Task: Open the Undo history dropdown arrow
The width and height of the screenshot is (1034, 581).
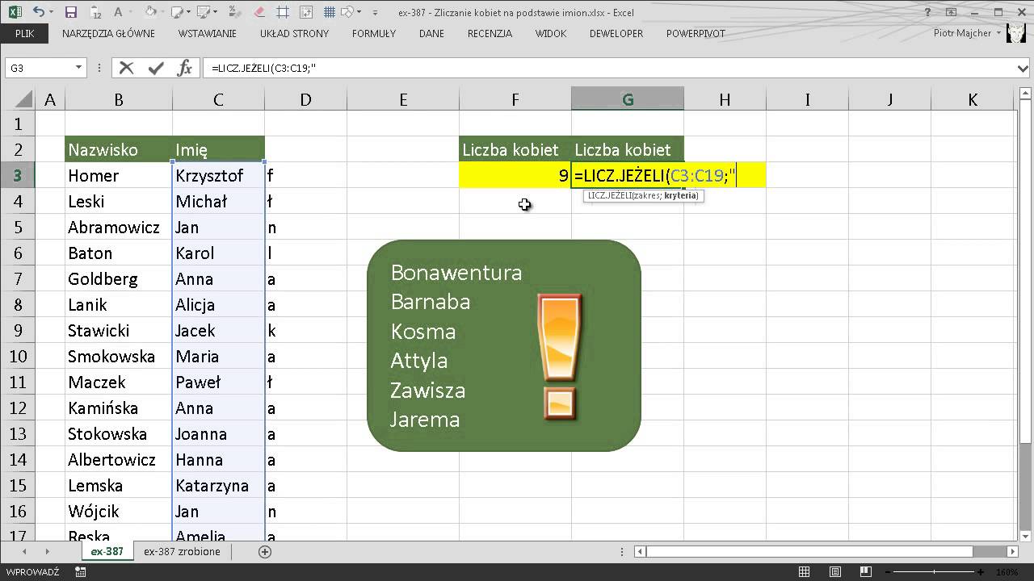Action: (53, 13)
